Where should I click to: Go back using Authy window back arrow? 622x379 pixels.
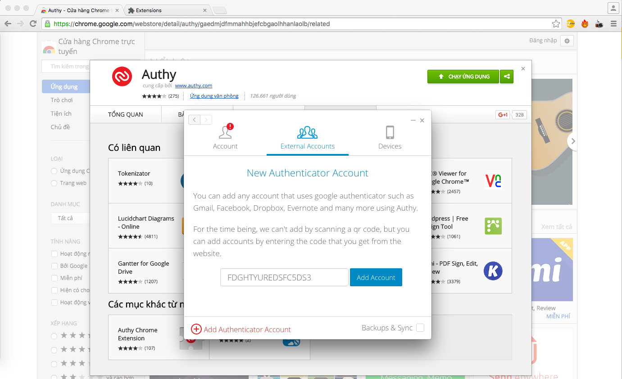pyautogui.click(x=194, y=119)
